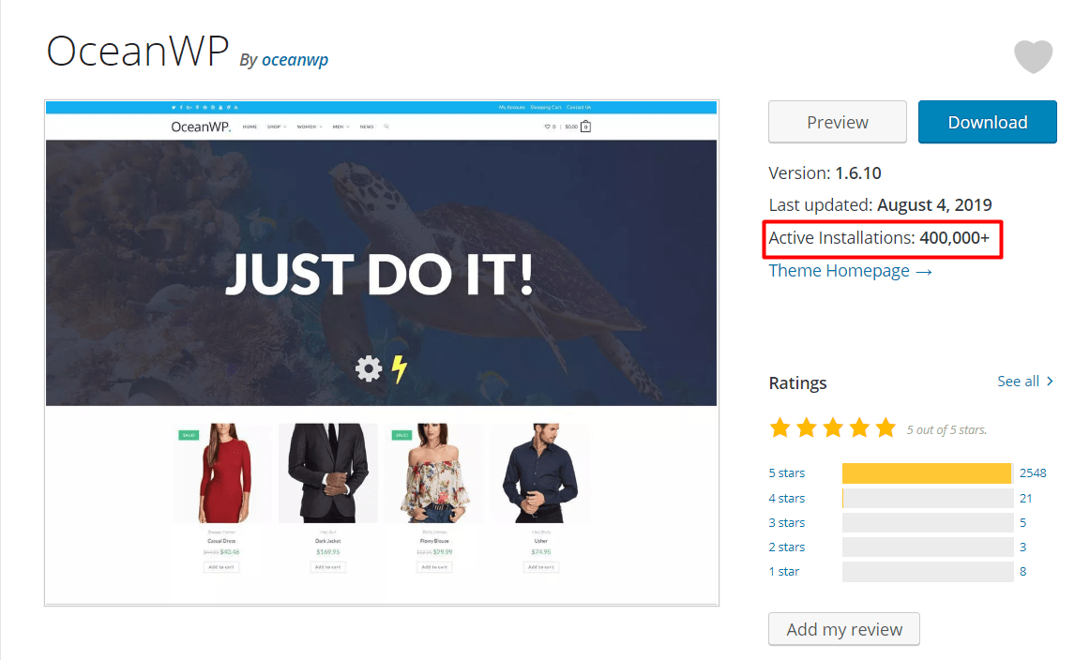Image resolution: width=1090 pixels, height=660 pixels.
Task: Click the 5 out of 5 stars text
Action: click(946, 430)
